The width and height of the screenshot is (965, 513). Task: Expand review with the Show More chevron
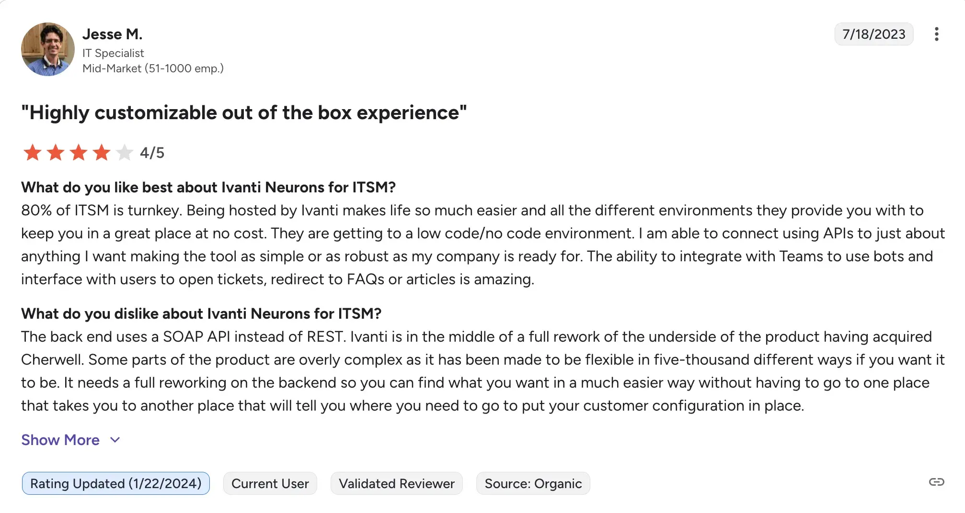click(115, 440)
